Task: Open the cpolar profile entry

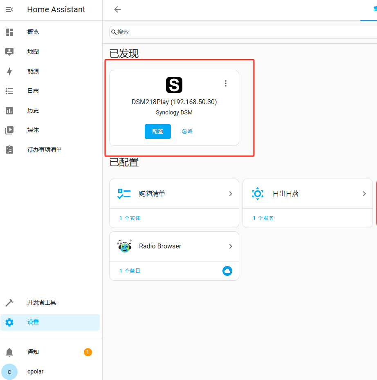Action: [50, 372]
